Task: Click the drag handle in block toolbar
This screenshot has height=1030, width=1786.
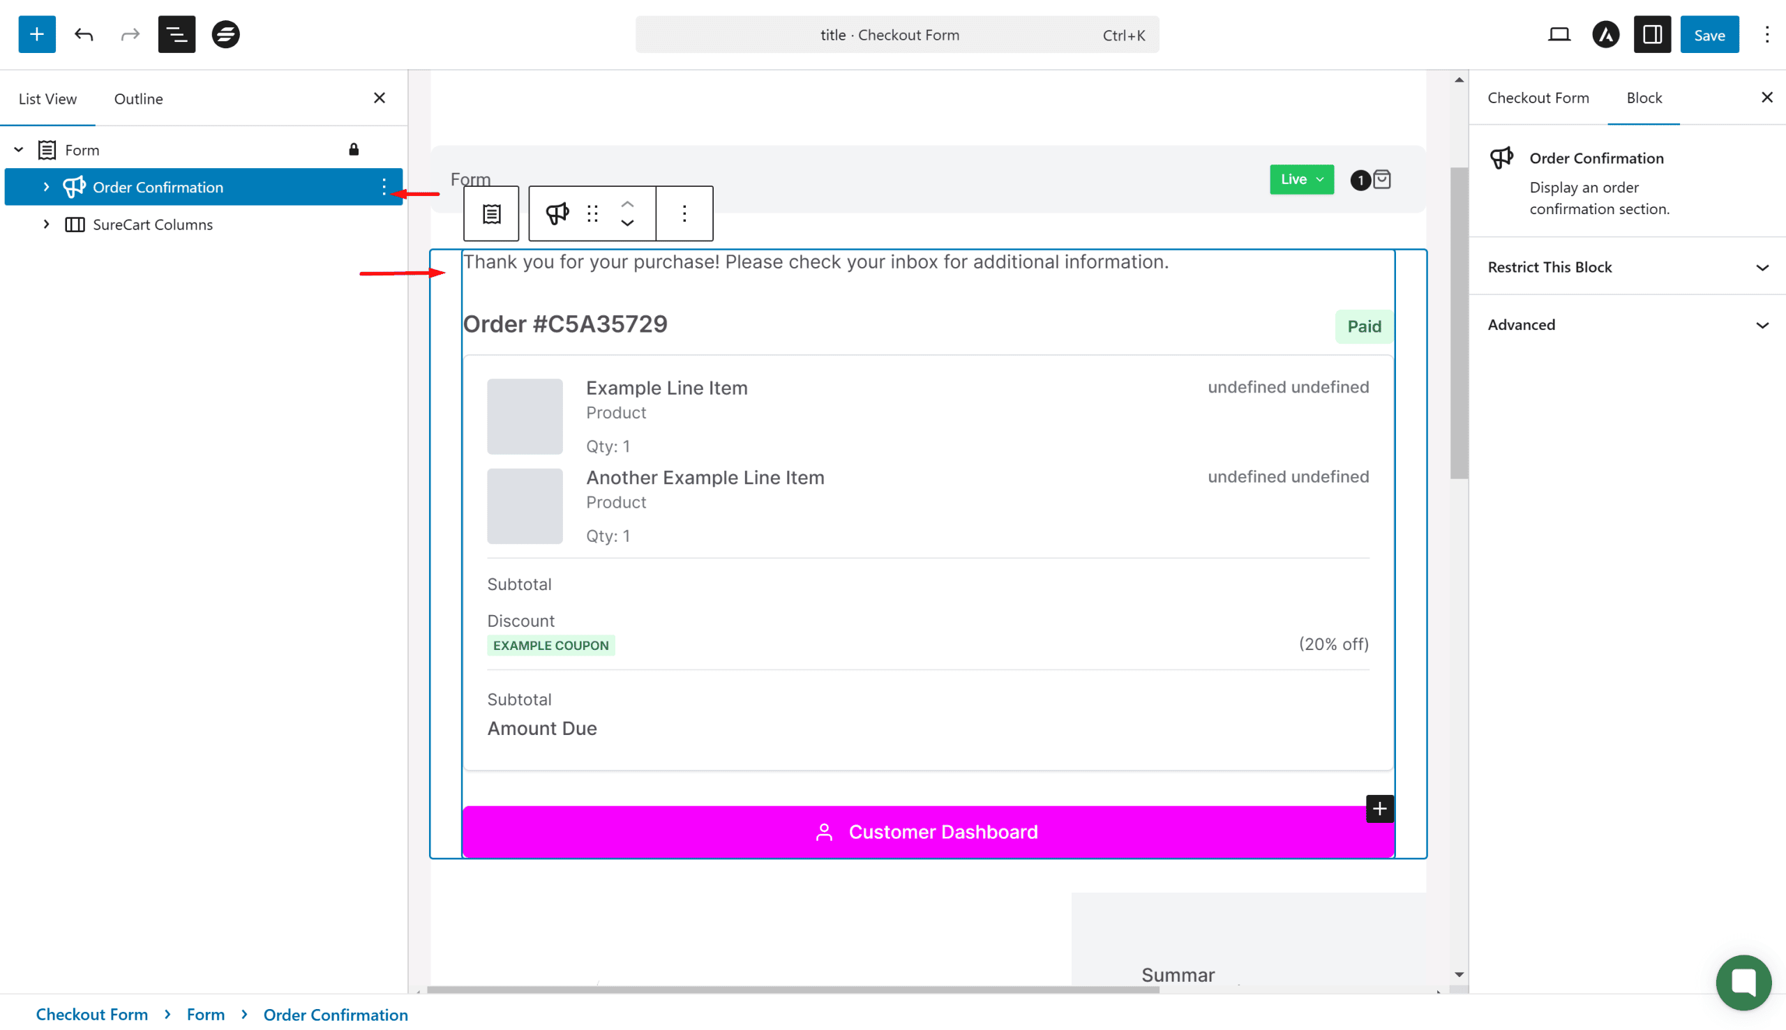Action: (x=592, y=213)
